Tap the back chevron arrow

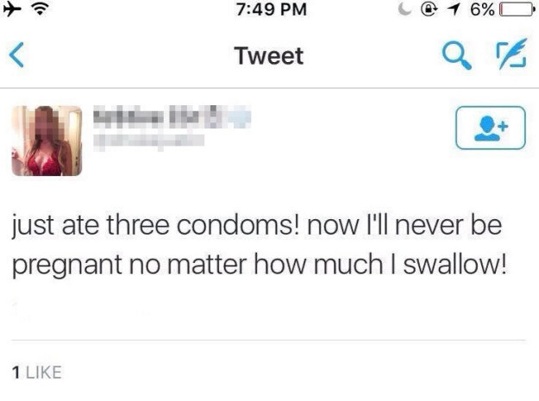[x=16, y=54]
